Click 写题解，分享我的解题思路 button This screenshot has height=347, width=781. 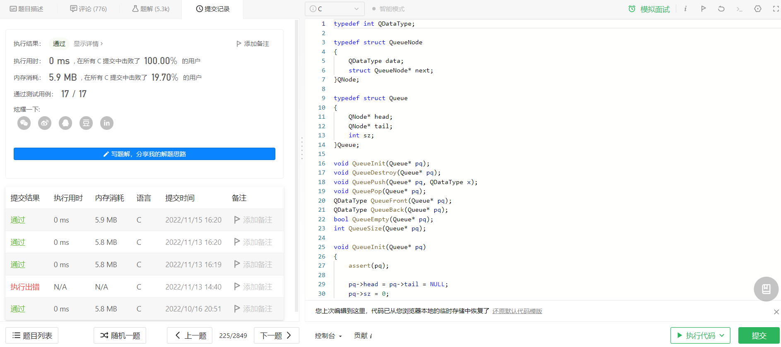(x=145, y=154)
